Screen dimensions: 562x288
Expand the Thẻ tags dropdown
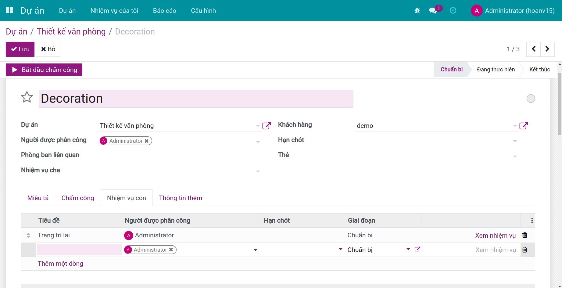[515, 157]
